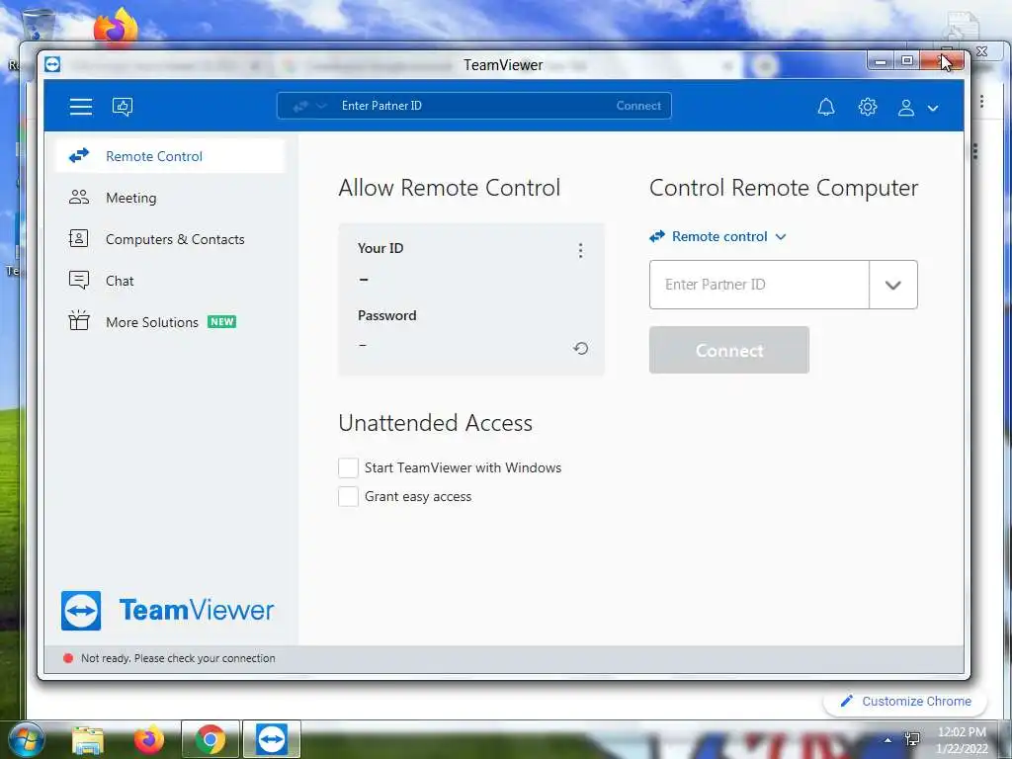Screen dimensions: 1012x759
Task: Open More Solutions
Action: pos(152,322)
